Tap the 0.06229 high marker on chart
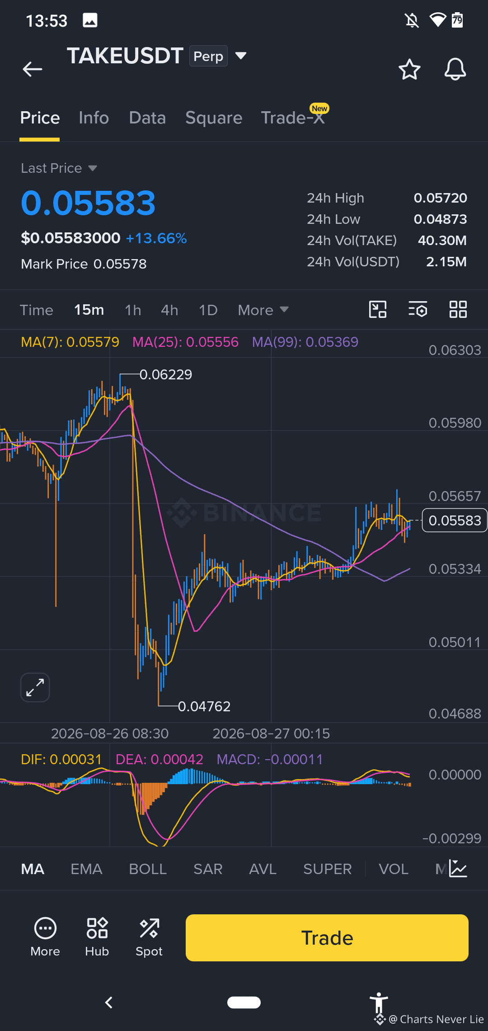The width and height of the screenshot is (488, 1031). [166, 374]
